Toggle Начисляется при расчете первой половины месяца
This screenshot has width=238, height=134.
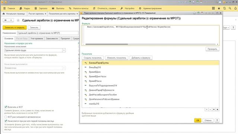point(6,121)
